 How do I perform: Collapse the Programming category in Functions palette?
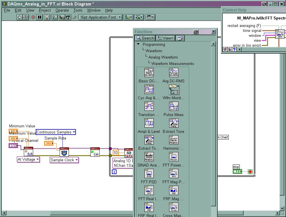pyautogui.click(x=138, y=44)
